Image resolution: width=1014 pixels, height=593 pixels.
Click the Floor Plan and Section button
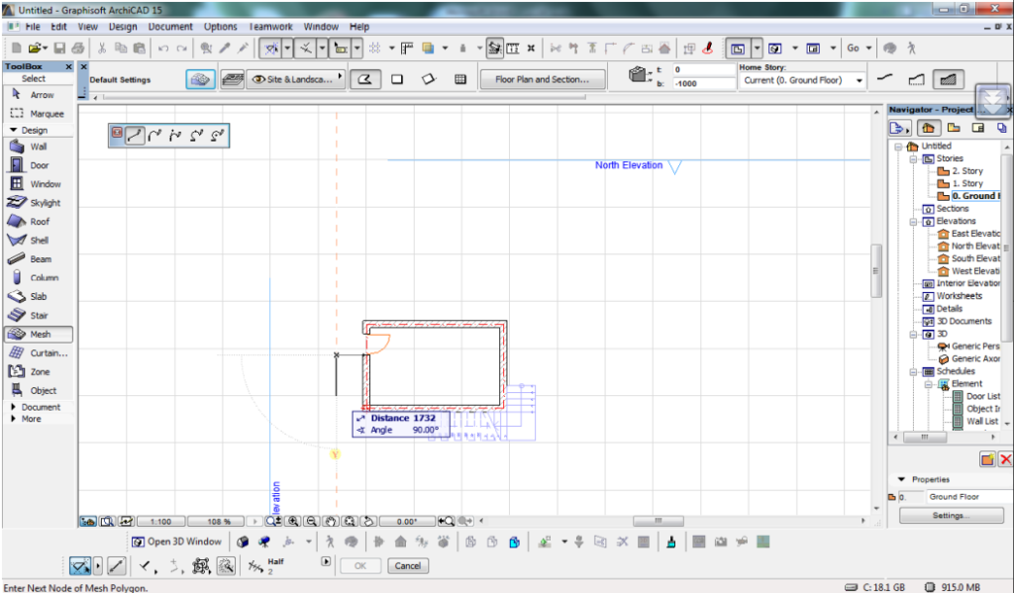[542, 80]
